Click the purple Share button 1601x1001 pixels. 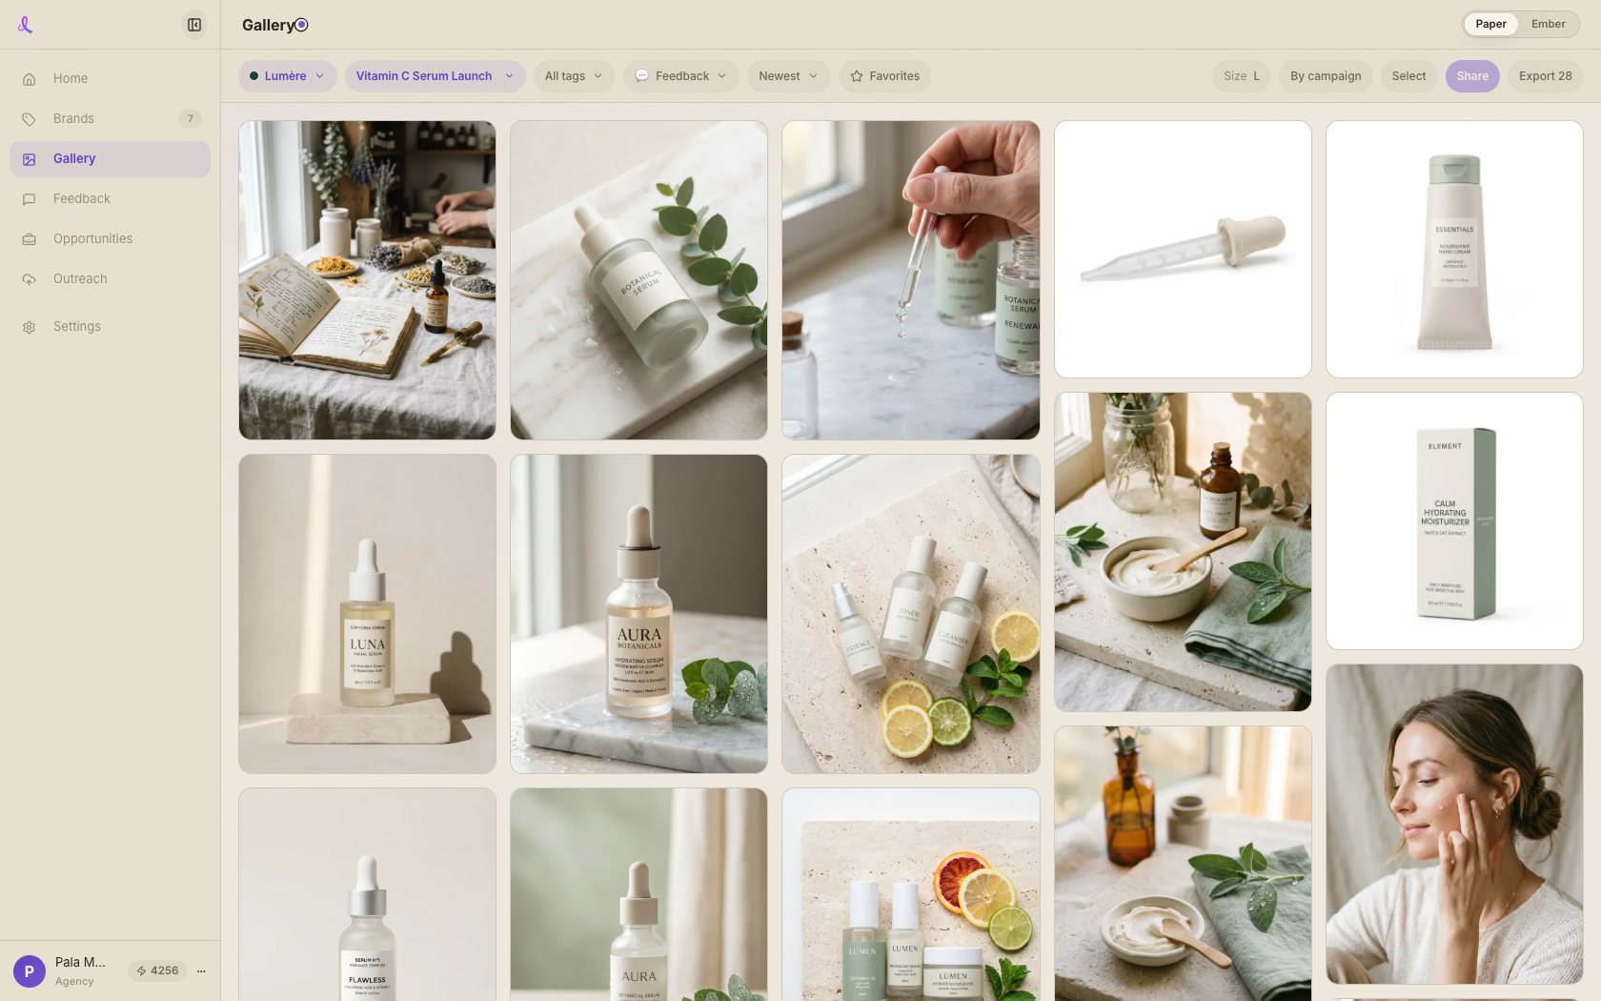click(1472, 76)
